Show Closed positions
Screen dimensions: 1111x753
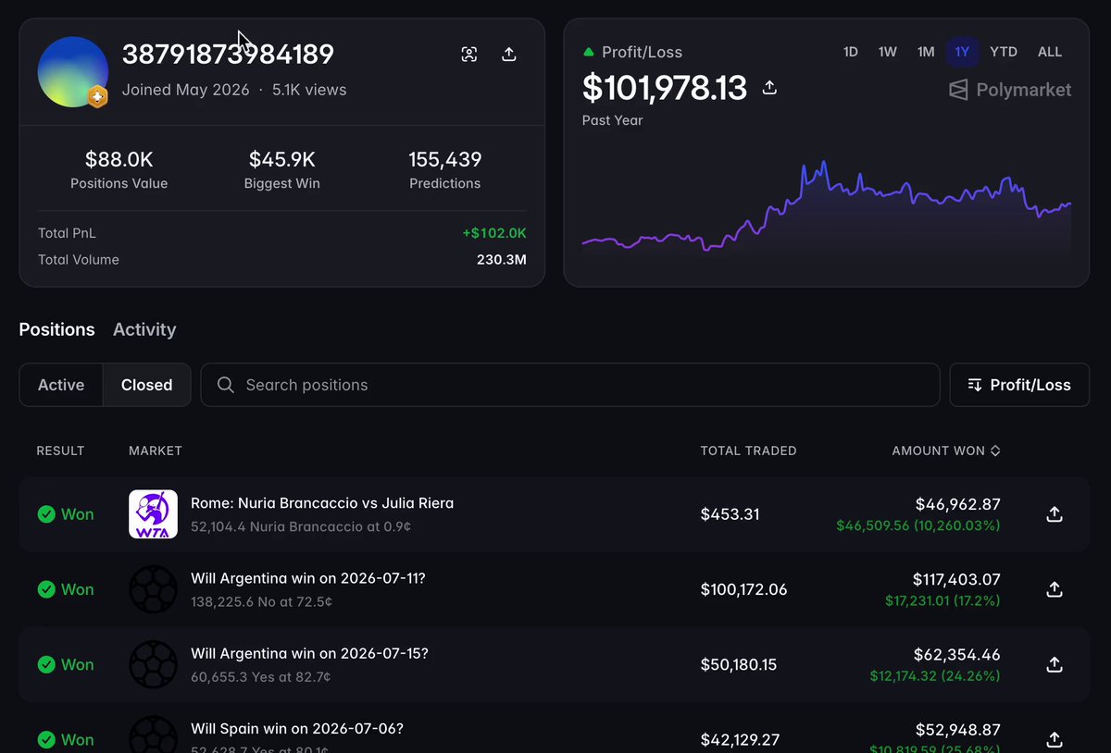(146, 385)
